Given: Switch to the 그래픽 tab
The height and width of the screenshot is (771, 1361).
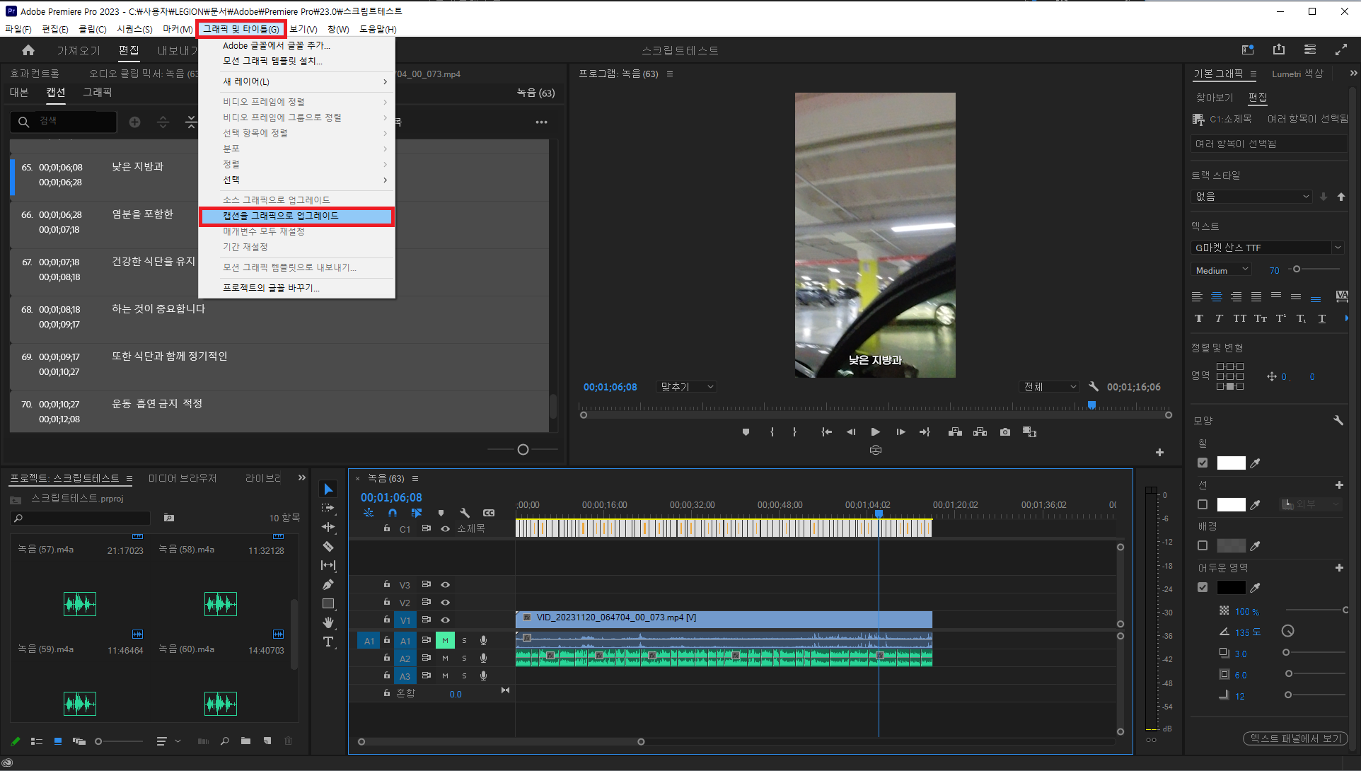Looking at the screenshot, I should pyautogui.click(x=98, y=93).
